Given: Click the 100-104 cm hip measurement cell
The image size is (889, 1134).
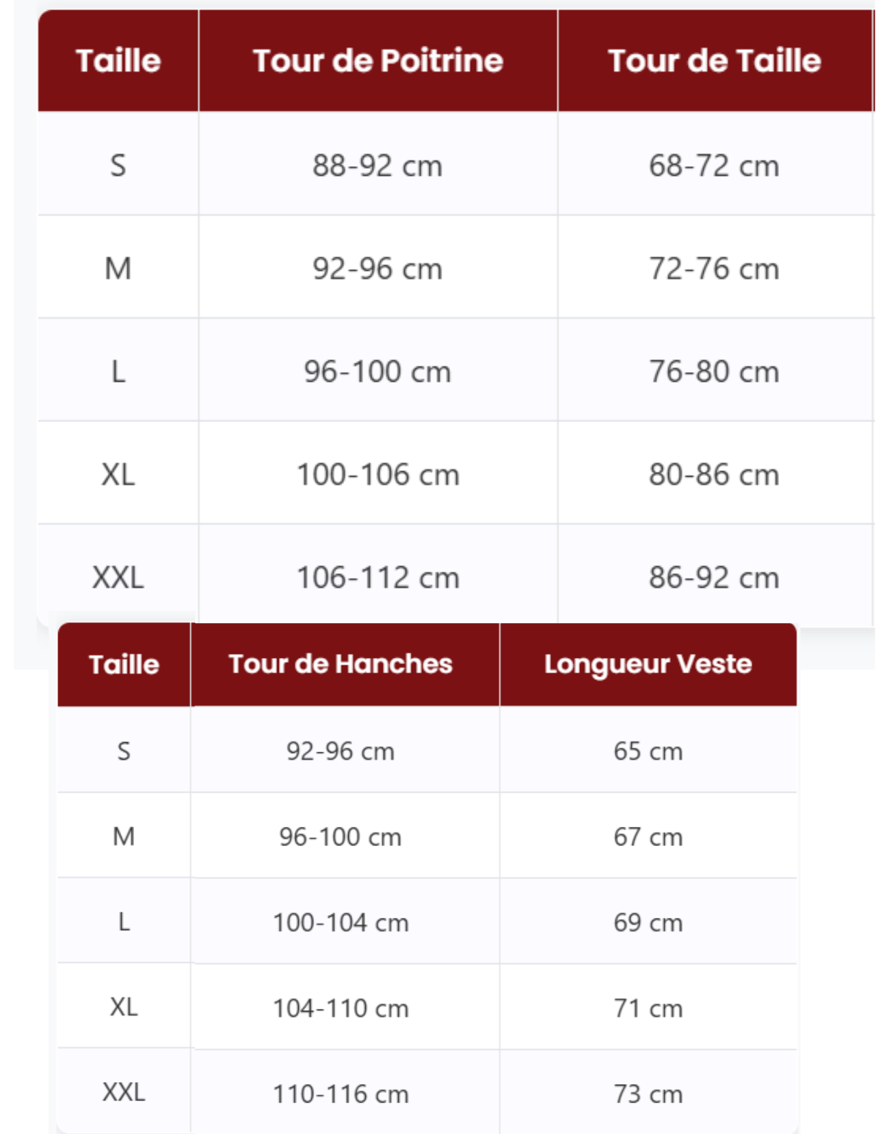Looking at the screenshot, I should (x=341, y=923).
